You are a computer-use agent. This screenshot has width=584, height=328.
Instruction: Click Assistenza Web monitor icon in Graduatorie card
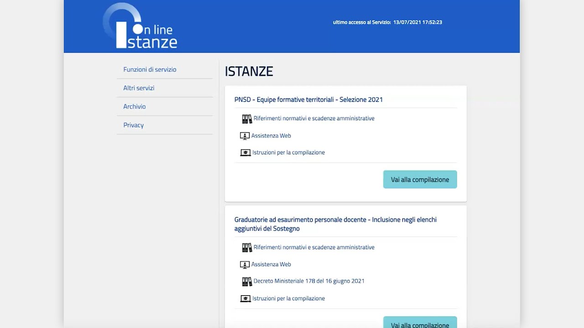coord(245,265)
